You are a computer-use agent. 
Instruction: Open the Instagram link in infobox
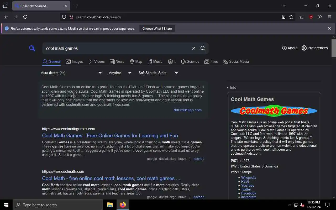tap(249, 197)
